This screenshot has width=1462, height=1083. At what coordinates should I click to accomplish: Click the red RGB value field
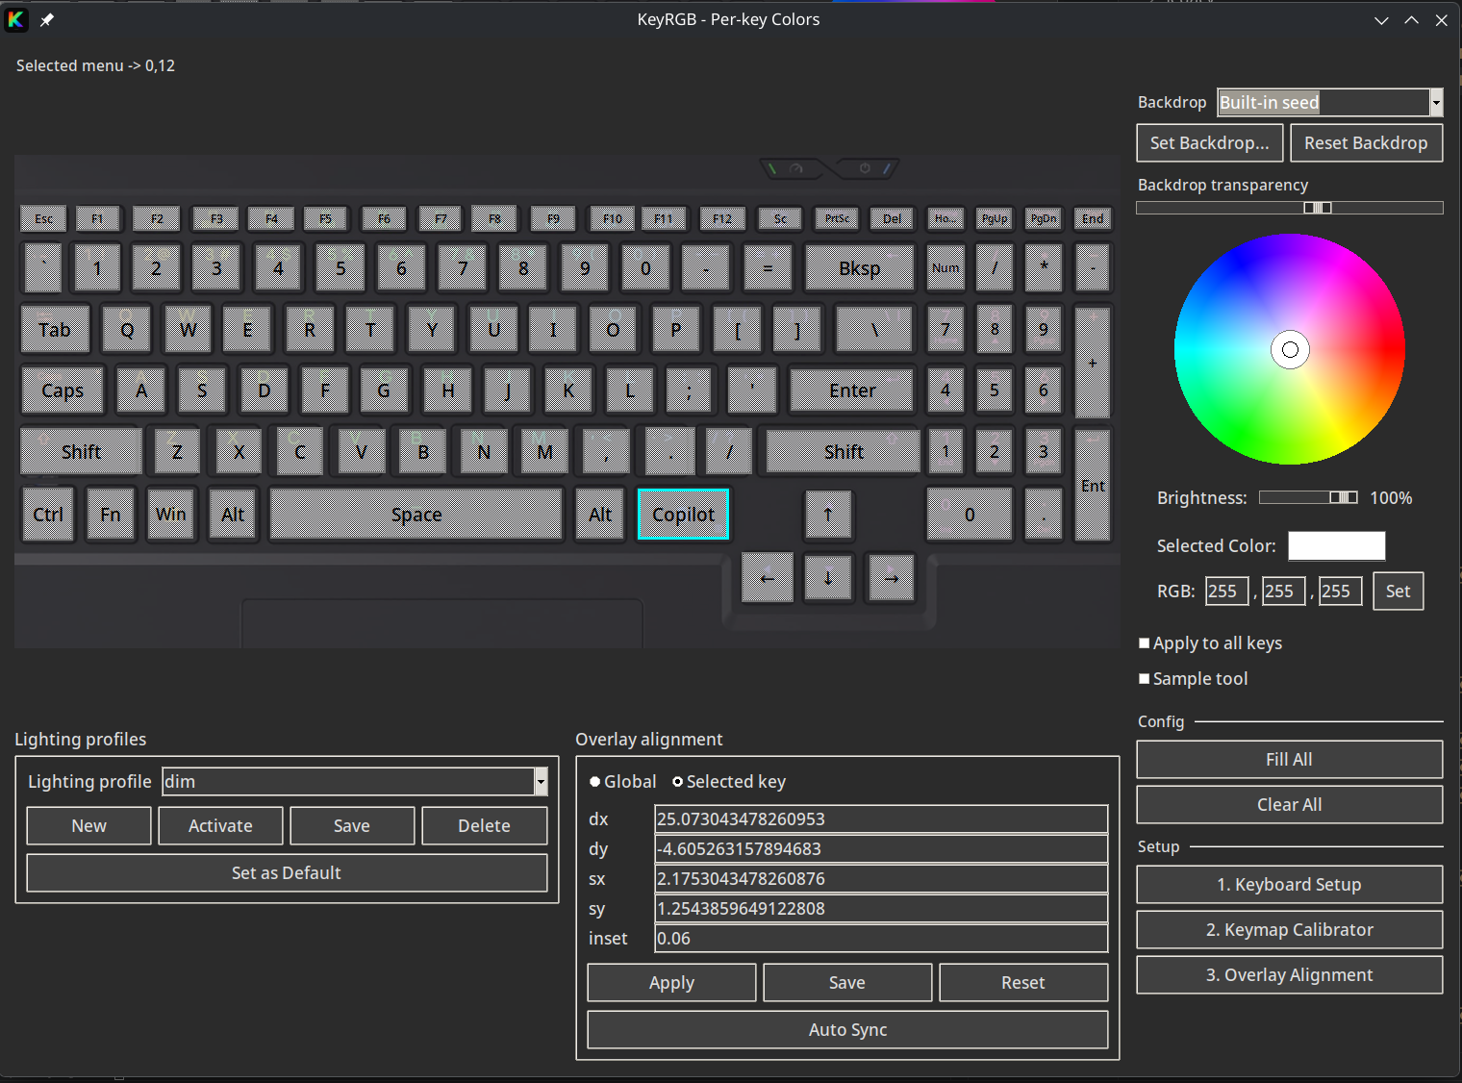(x=1227, y=592)
